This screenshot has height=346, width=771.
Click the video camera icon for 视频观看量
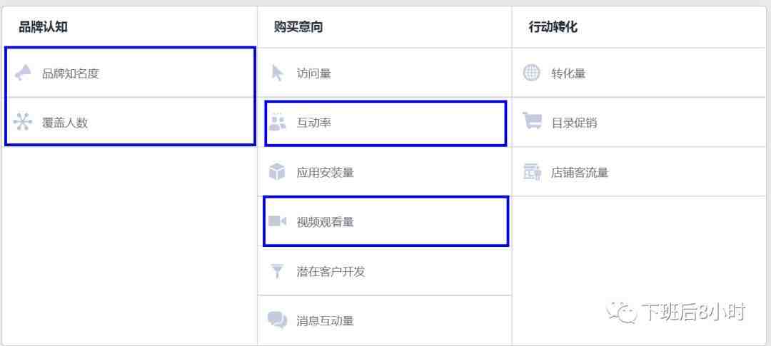click(277, 222)
